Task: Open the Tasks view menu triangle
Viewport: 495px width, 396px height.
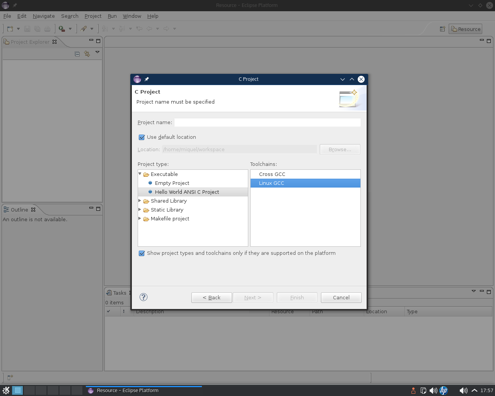Action: (x=474, y=291)
